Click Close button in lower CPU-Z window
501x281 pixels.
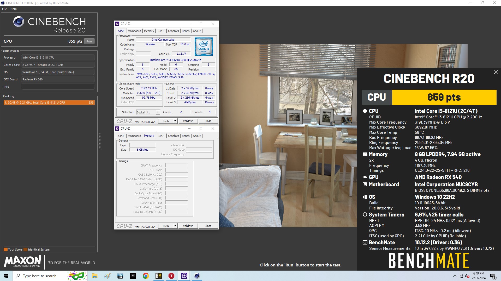pyautogui.click(x=208, y=226)
